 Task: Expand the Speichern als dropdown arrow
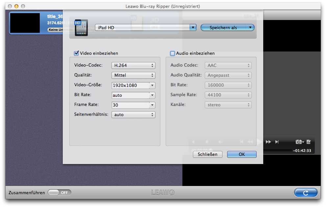(x=250, y=28)
